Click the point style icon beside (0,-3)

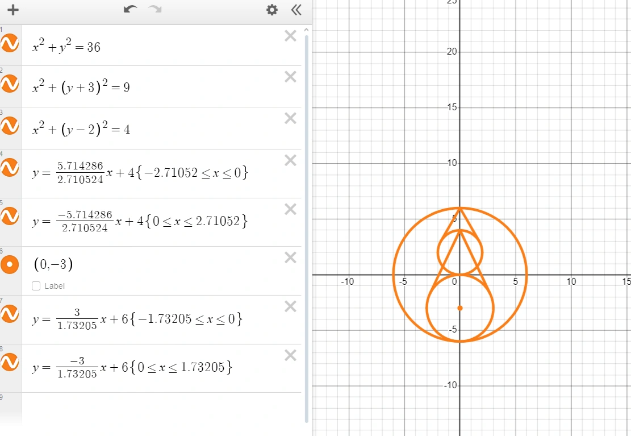10,264
